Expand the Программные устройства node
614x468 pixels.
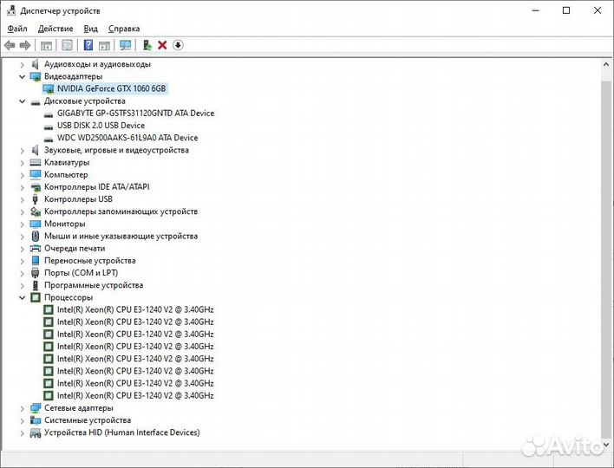pyautogui.click(x=23, y=286)
